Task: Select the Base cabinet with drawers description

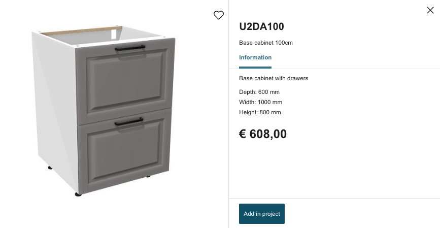Action: point(274,78)
